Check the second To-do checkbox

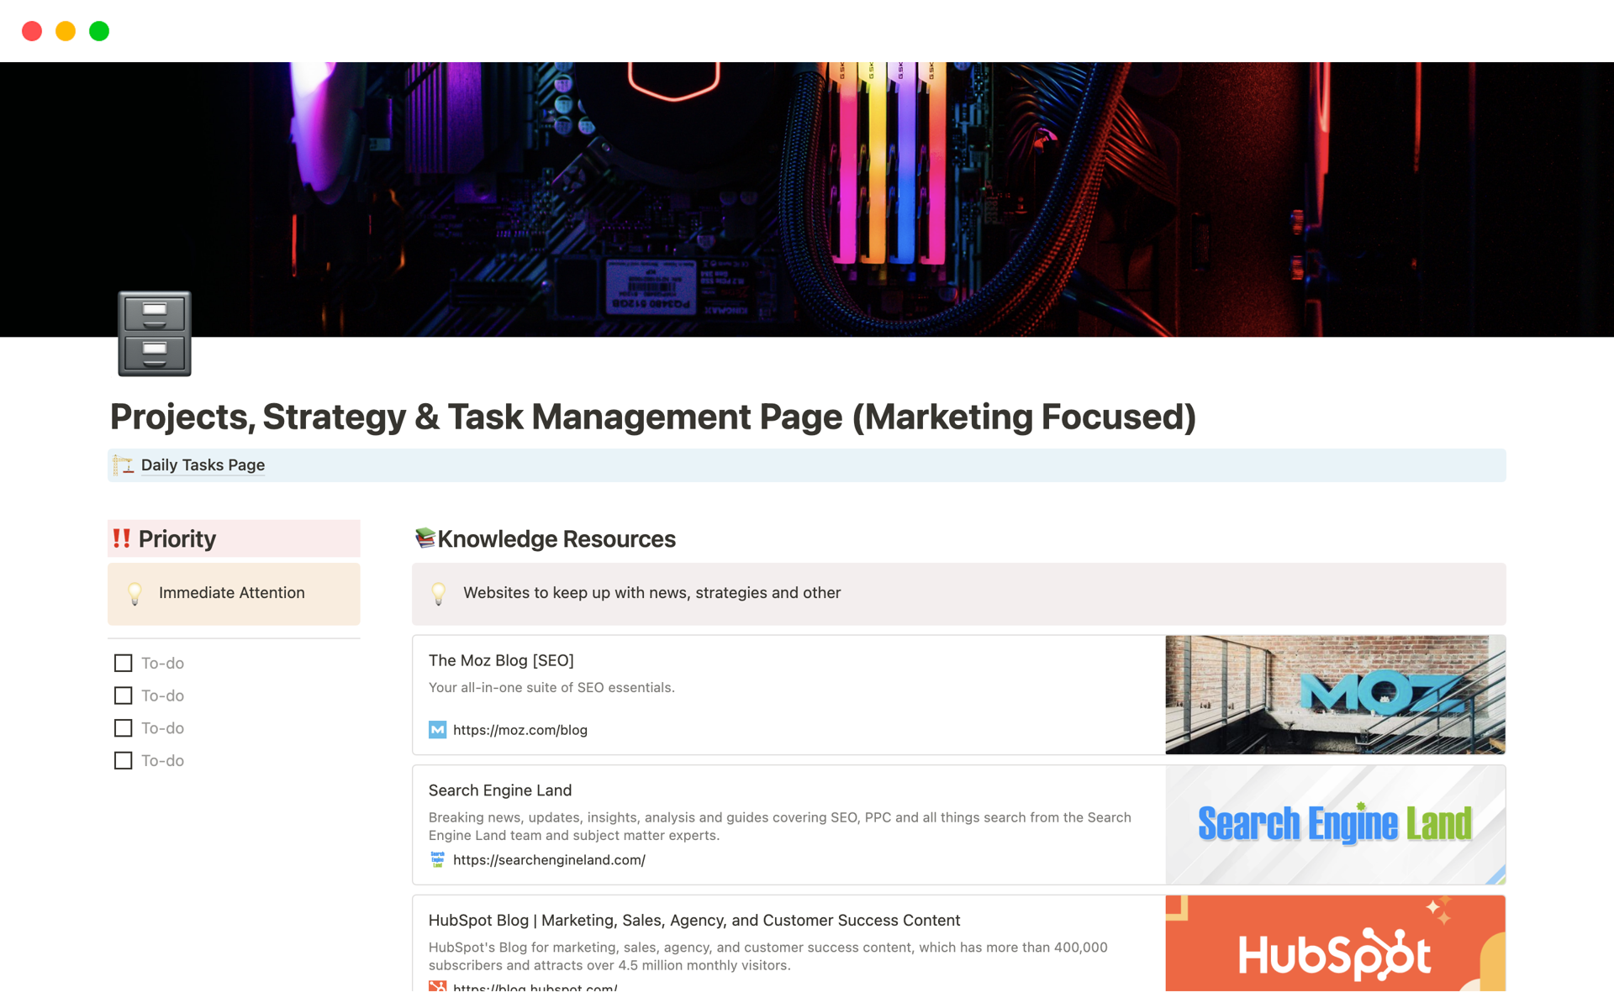click(x=123, y=696)
